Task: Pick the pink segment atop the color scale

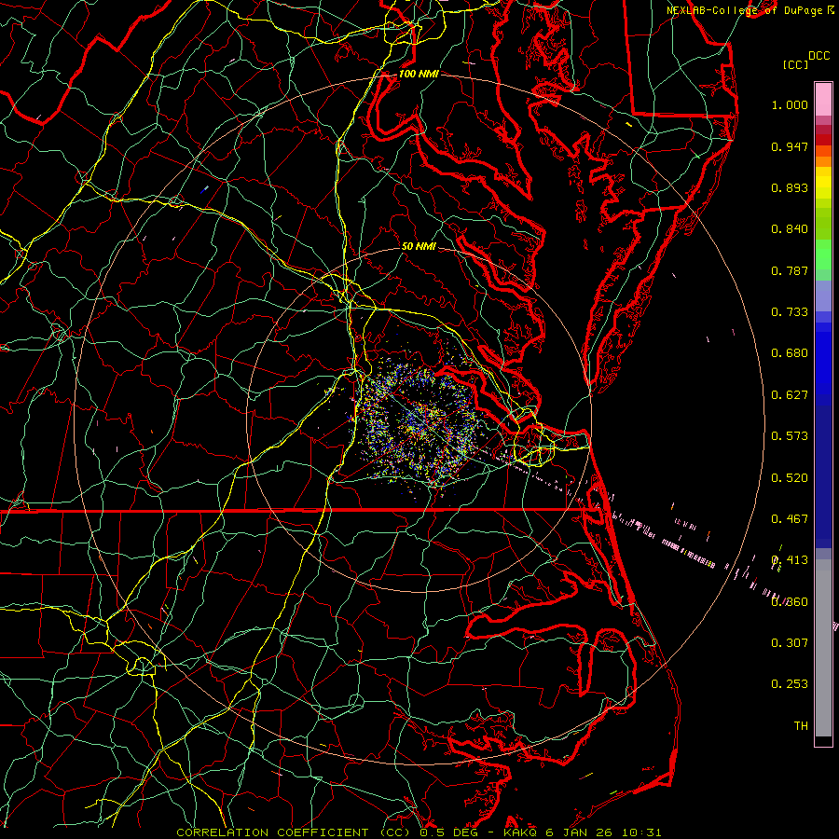Action: [823, 99]
